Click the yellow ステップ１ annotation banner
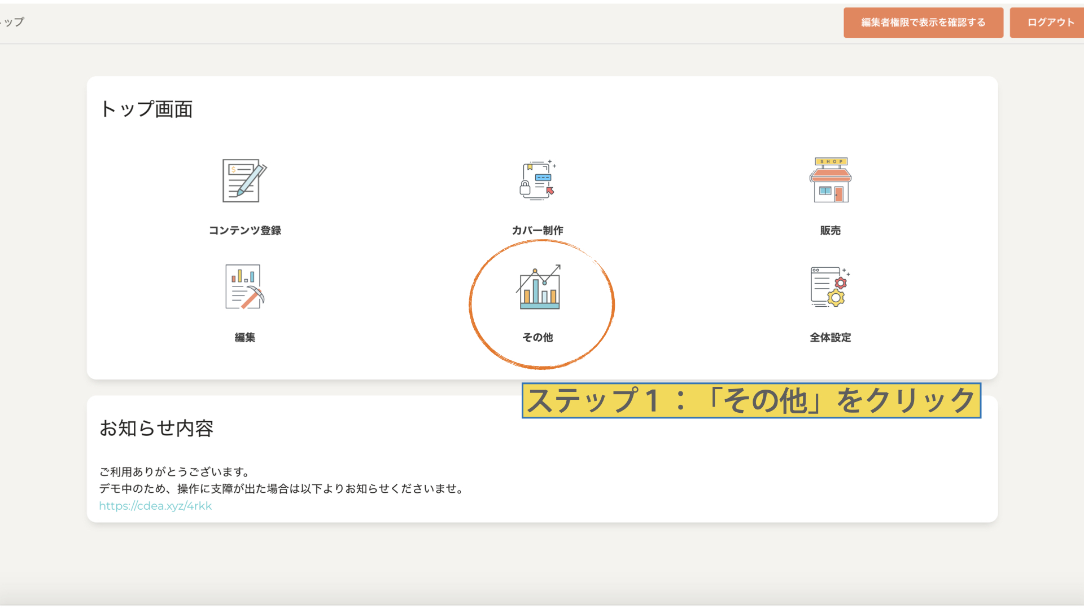Viewport: 1084px width, 609px height. (751, 400)
